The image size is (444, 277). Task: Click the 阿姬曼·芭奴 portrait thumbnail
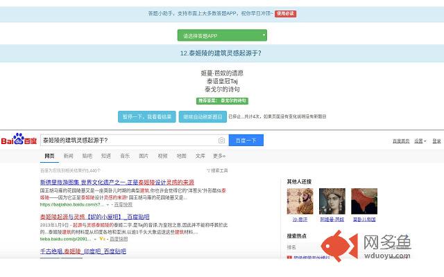tap(332, 202)
